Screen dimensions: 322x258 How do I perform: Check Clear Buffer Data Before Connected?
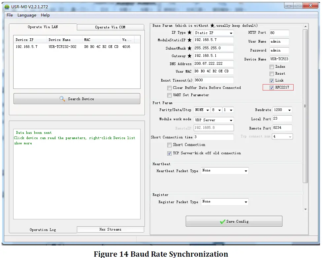tap(170, 88)
